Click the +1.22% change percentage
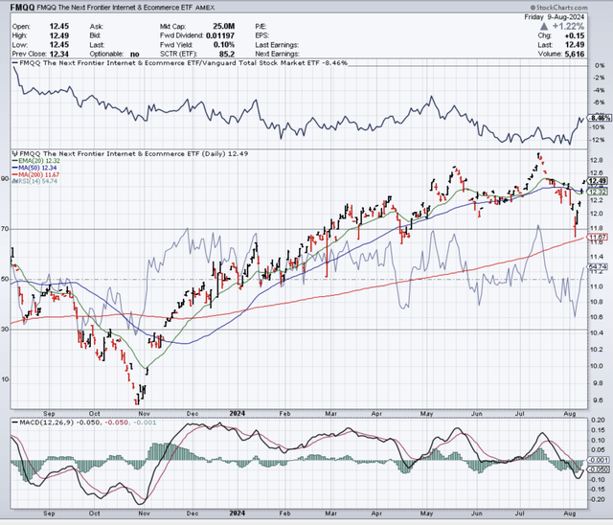 568,26
